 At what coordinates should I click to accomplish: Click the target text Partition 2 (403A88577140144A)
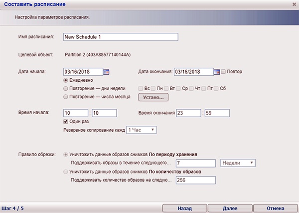[98, 55]
